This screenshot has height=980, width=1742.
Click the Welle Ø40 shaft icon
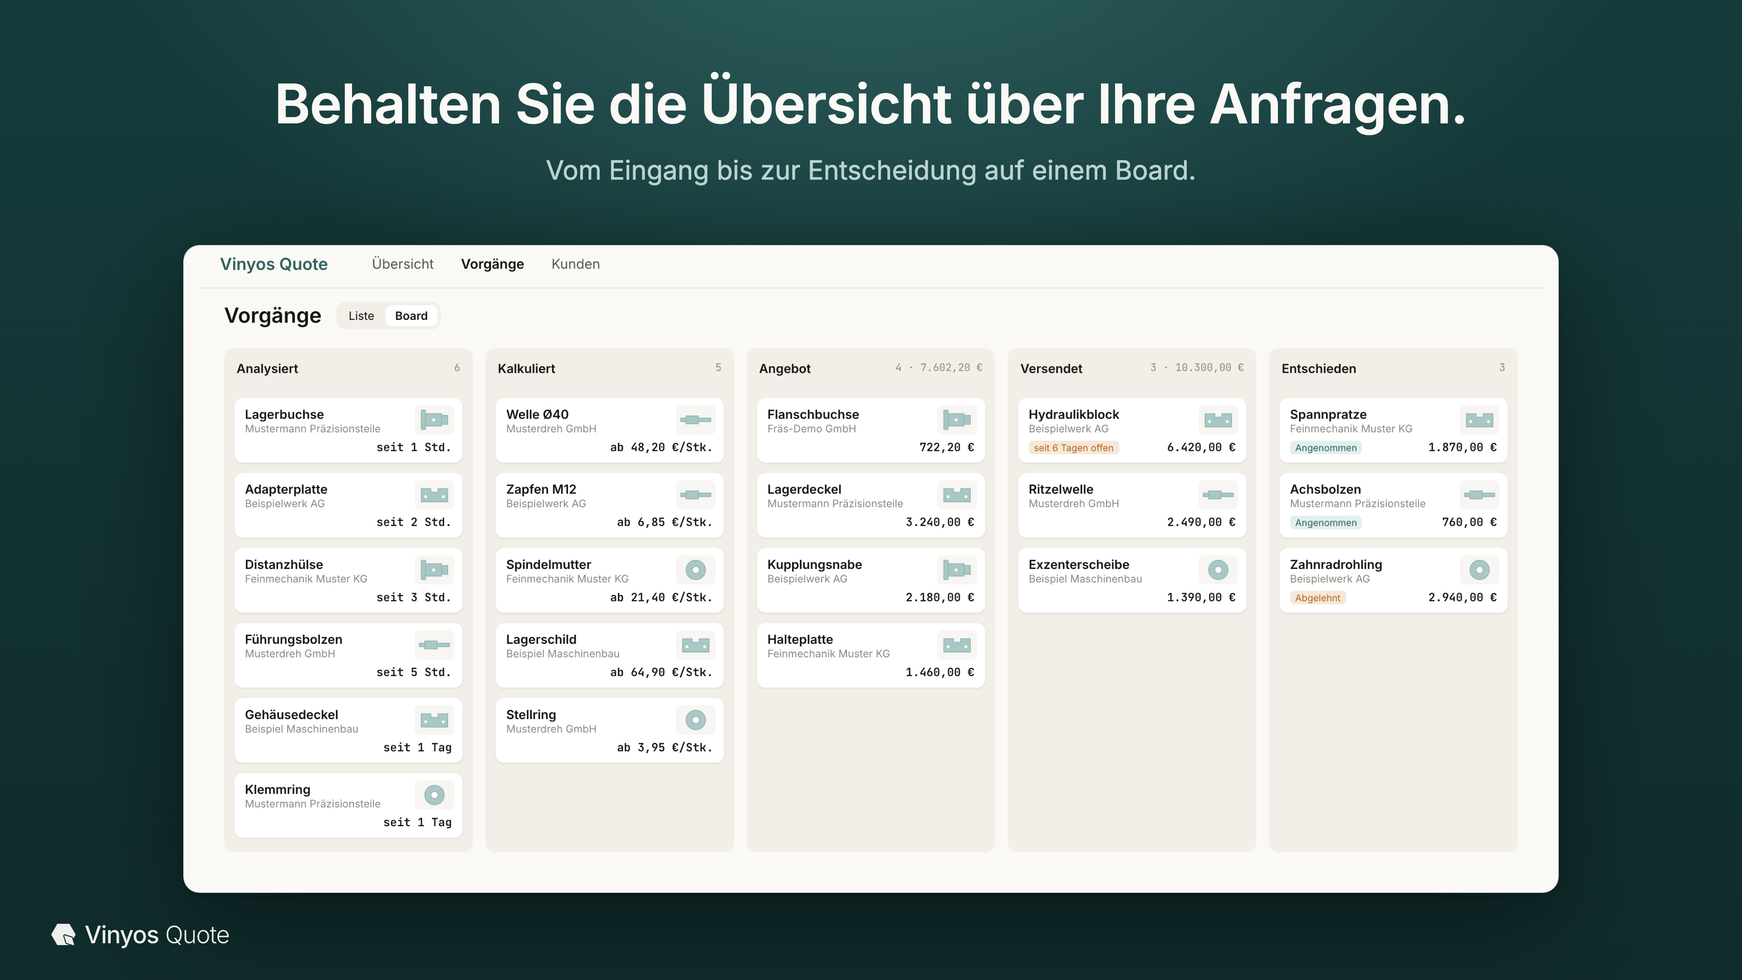coord(695,420)
